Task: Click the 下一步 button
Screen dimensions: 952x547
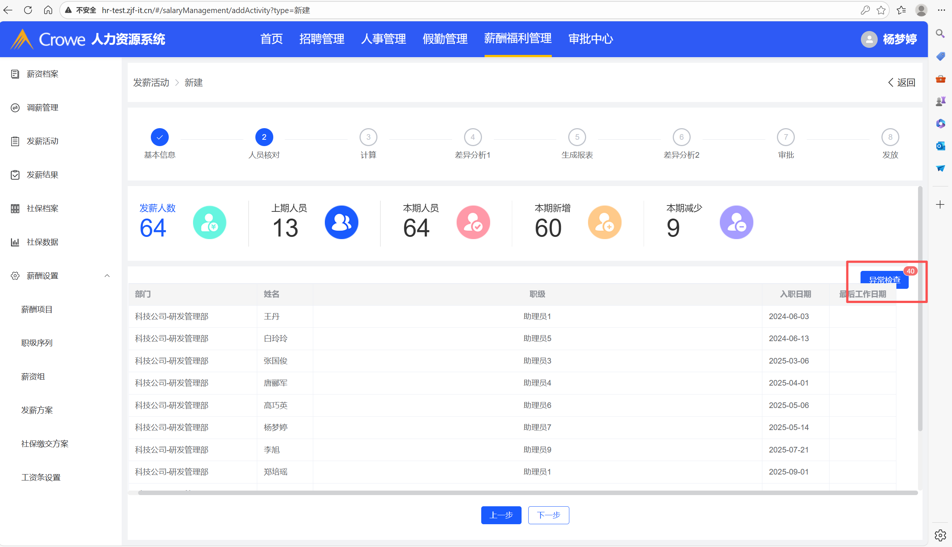Action: pos(548,515)
